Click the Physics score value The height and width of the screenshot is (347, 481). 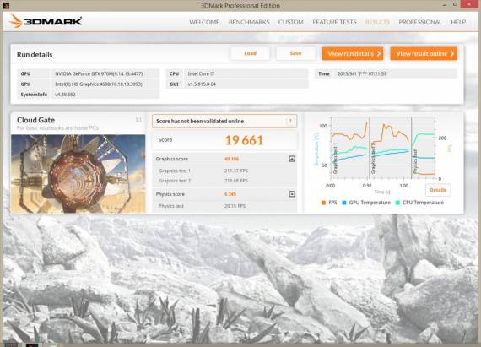(x=230, y=194)
